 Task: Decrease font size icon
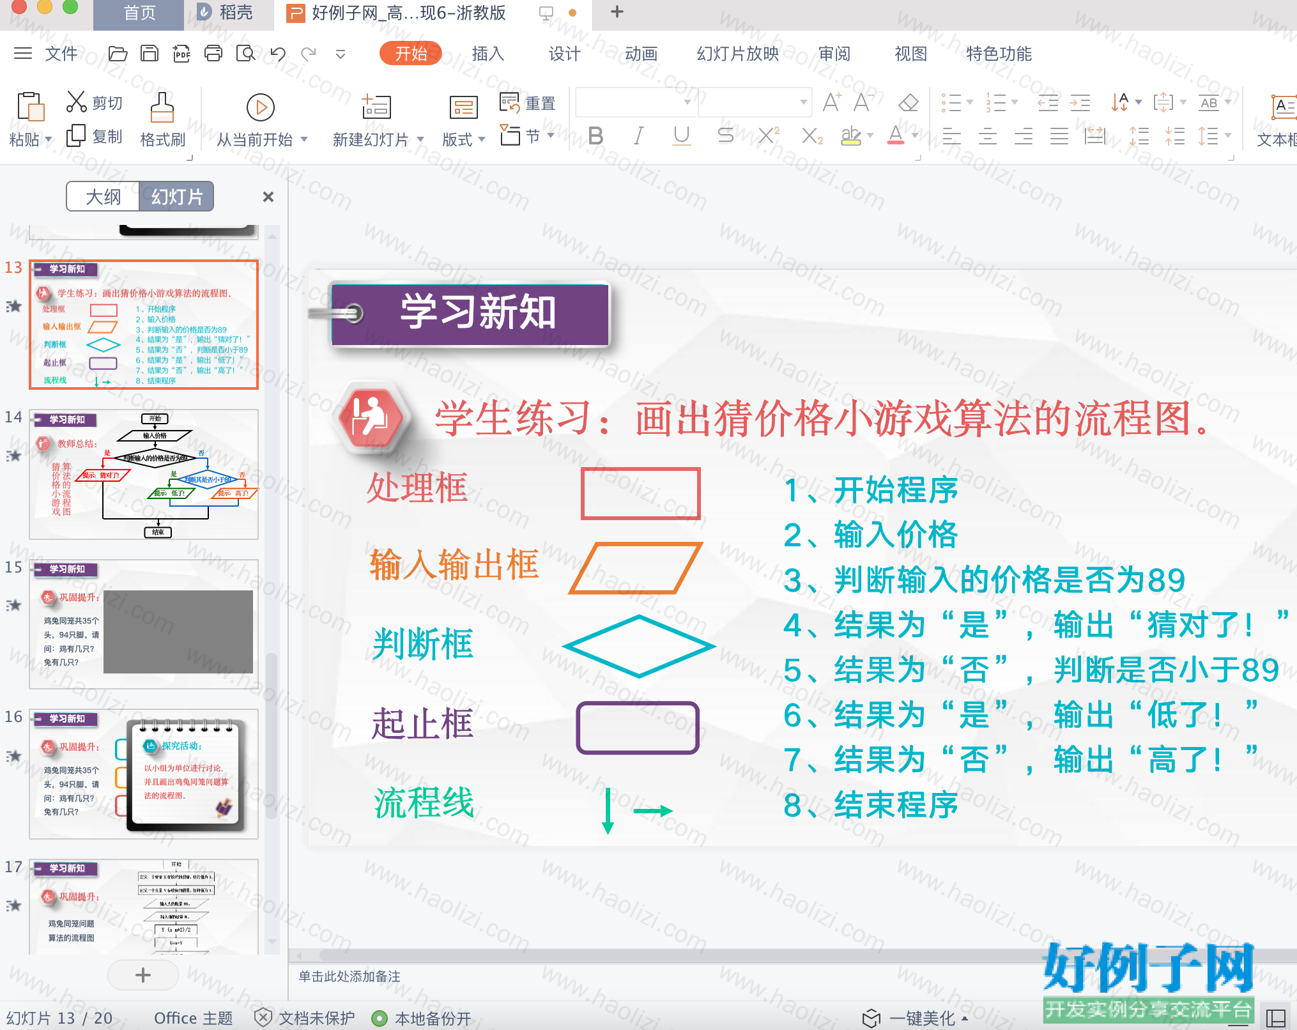click(863, 102)
